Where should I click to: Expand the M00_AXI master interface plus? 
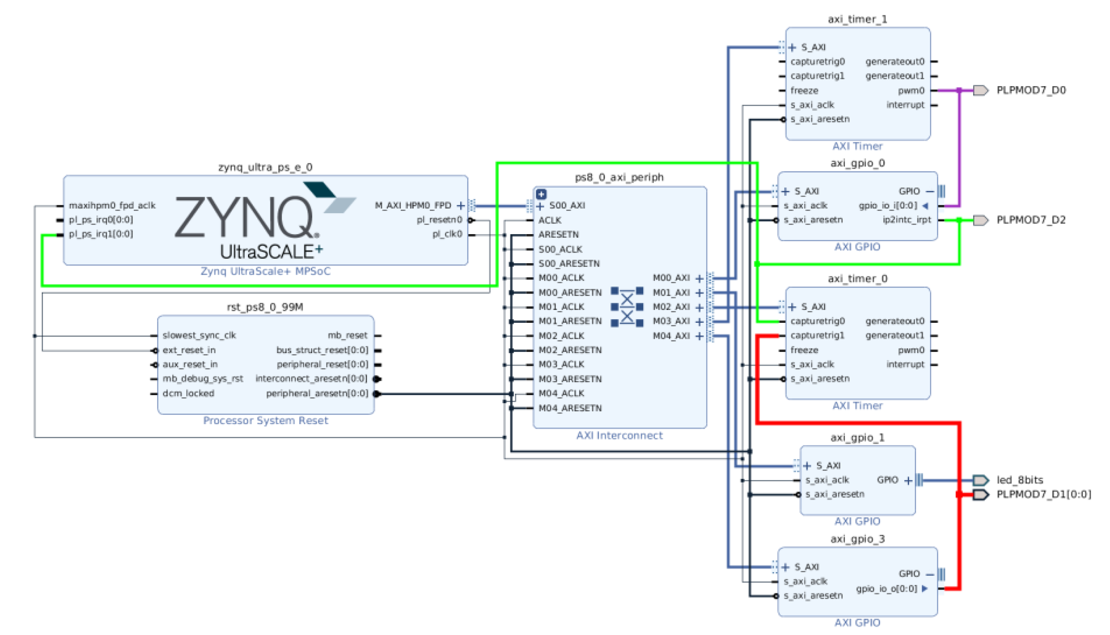click(x=699, y=278)
